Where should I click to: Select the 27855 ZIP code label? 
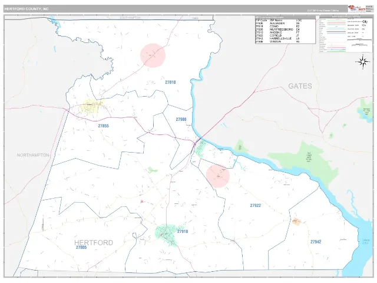tap(104, 126)
